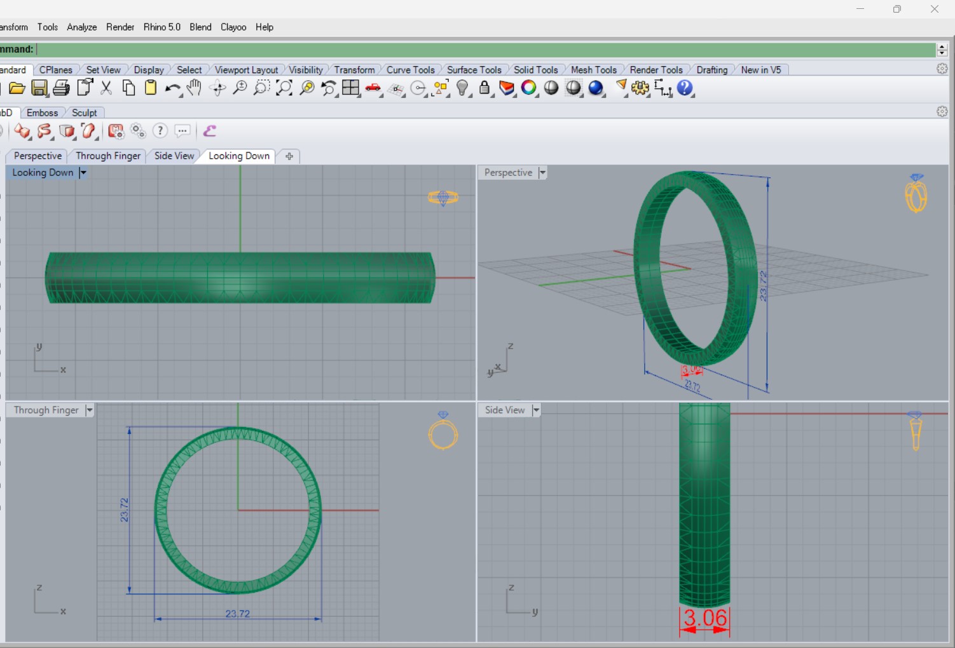Viewport: 955px width, 648px height.
Task: Click the Save floppy disk icon
Action: pyautogui.click(x=39, y=88)
